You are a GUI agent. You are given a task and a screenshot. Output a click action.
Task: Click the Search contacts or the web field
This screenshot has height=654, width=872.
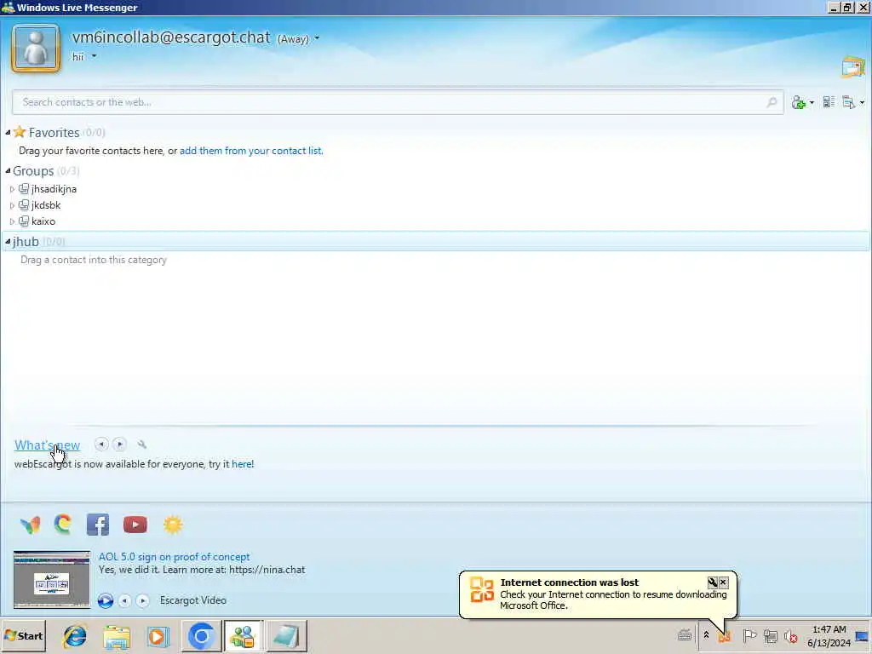pos(398,102)
